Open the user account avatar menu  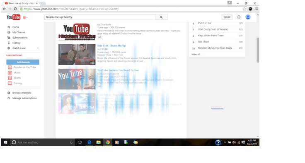[248, 17]
